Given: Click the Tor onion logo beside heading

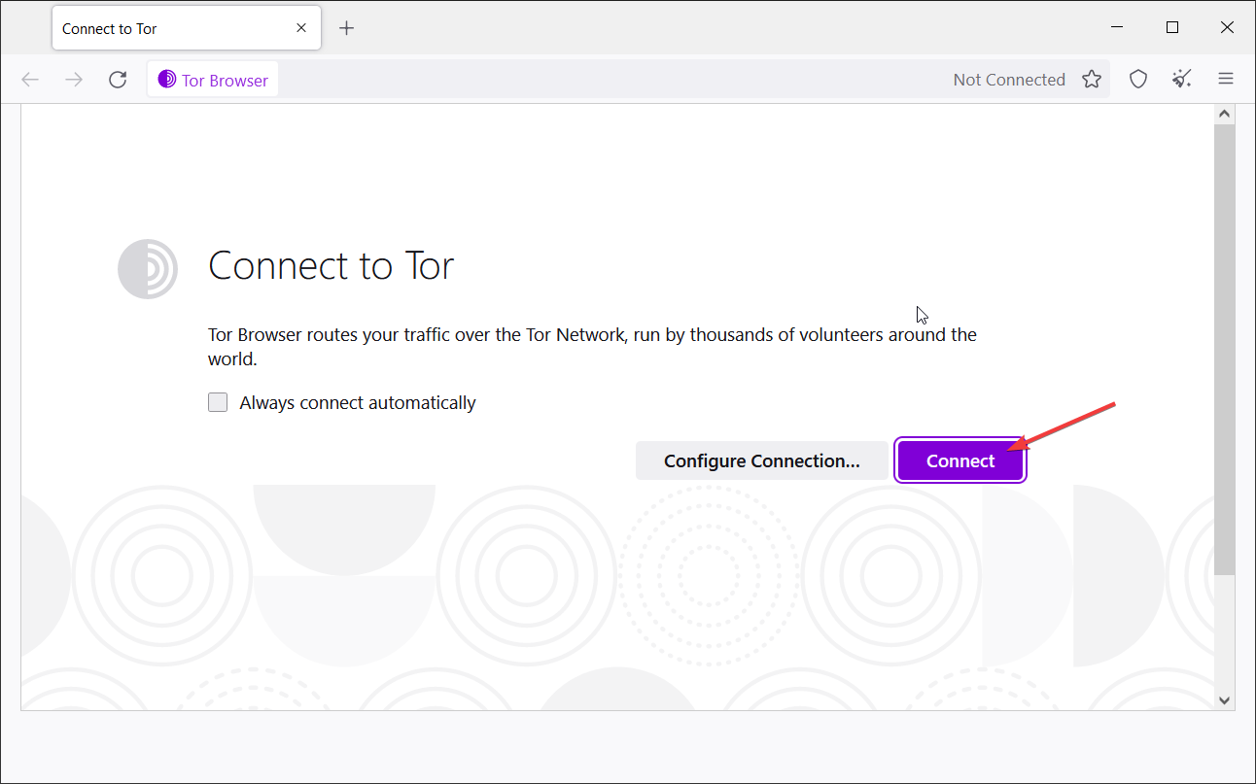Looking at the screenshot, I should pos(148,268).
